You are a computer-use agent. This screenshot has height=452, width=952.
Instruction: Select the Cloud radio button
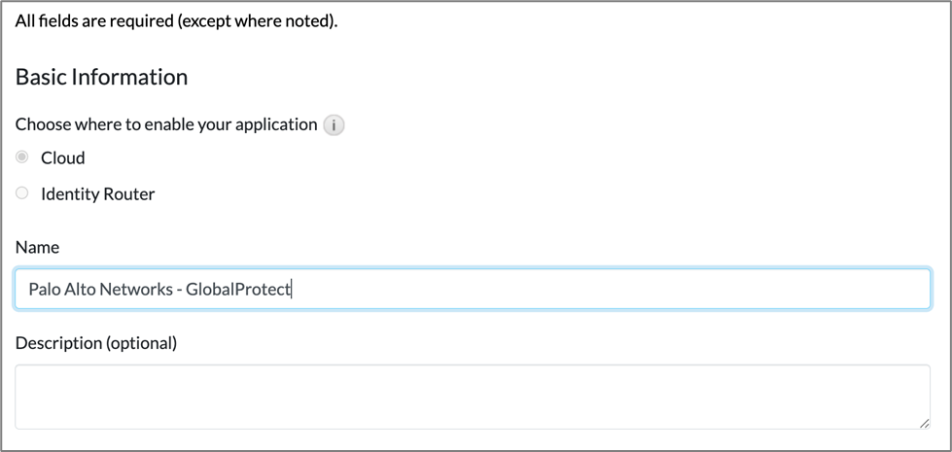tap(22, 157)
